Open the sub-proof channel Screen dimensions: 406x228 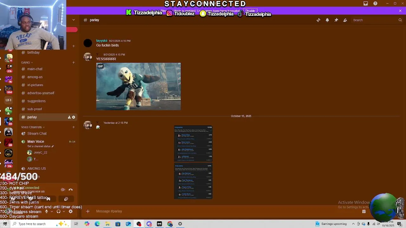(48, 109)
